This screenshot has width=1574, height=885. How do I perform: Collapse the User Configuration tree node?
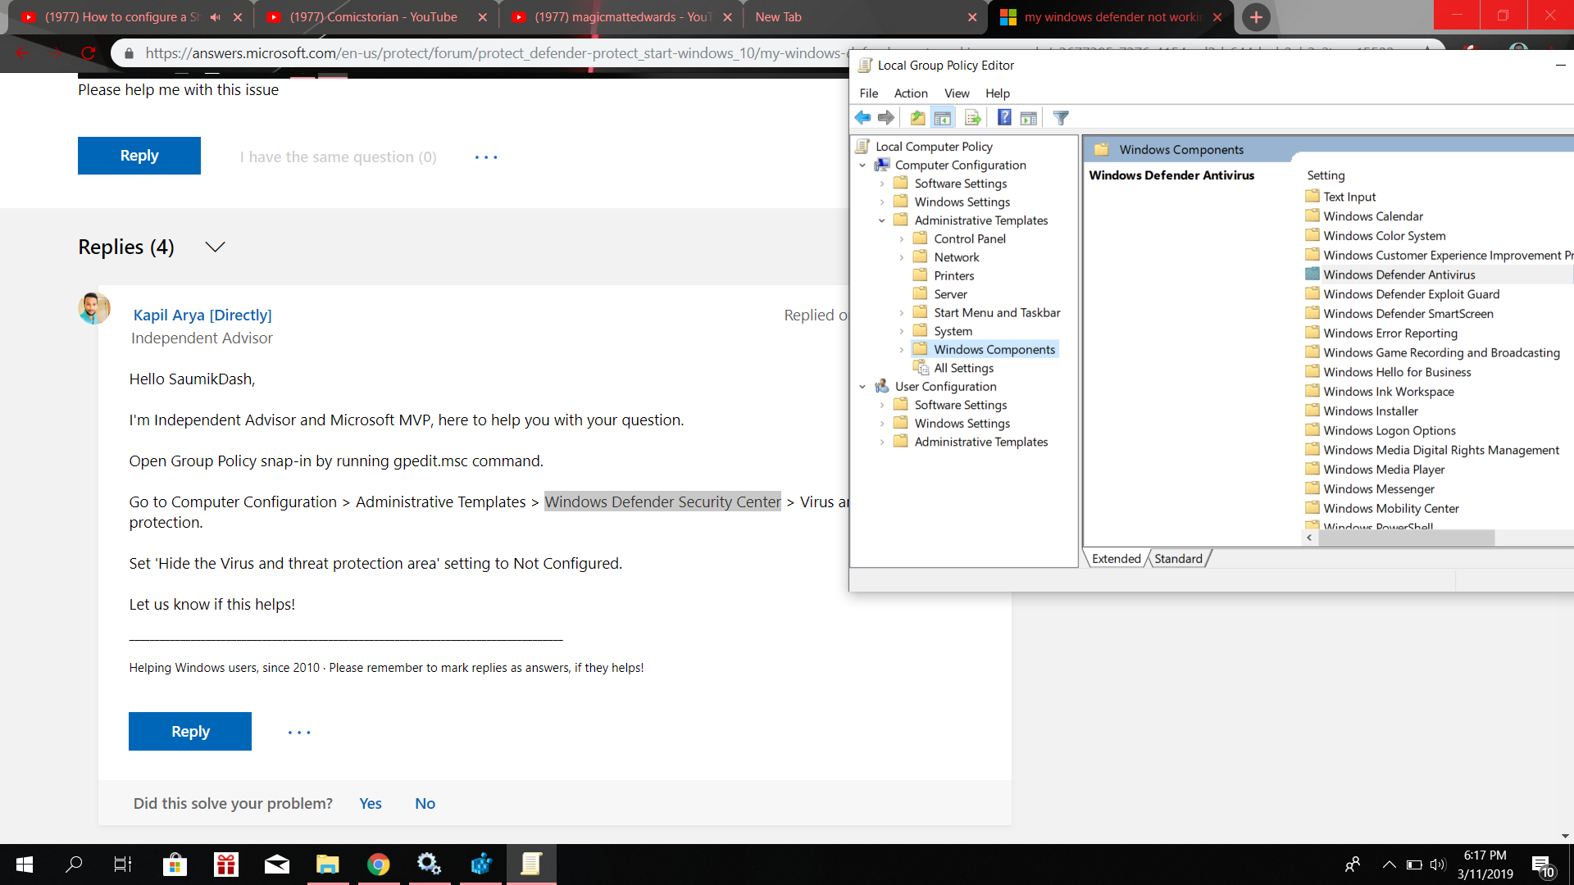pyautogui.click(x=862, y=387)
